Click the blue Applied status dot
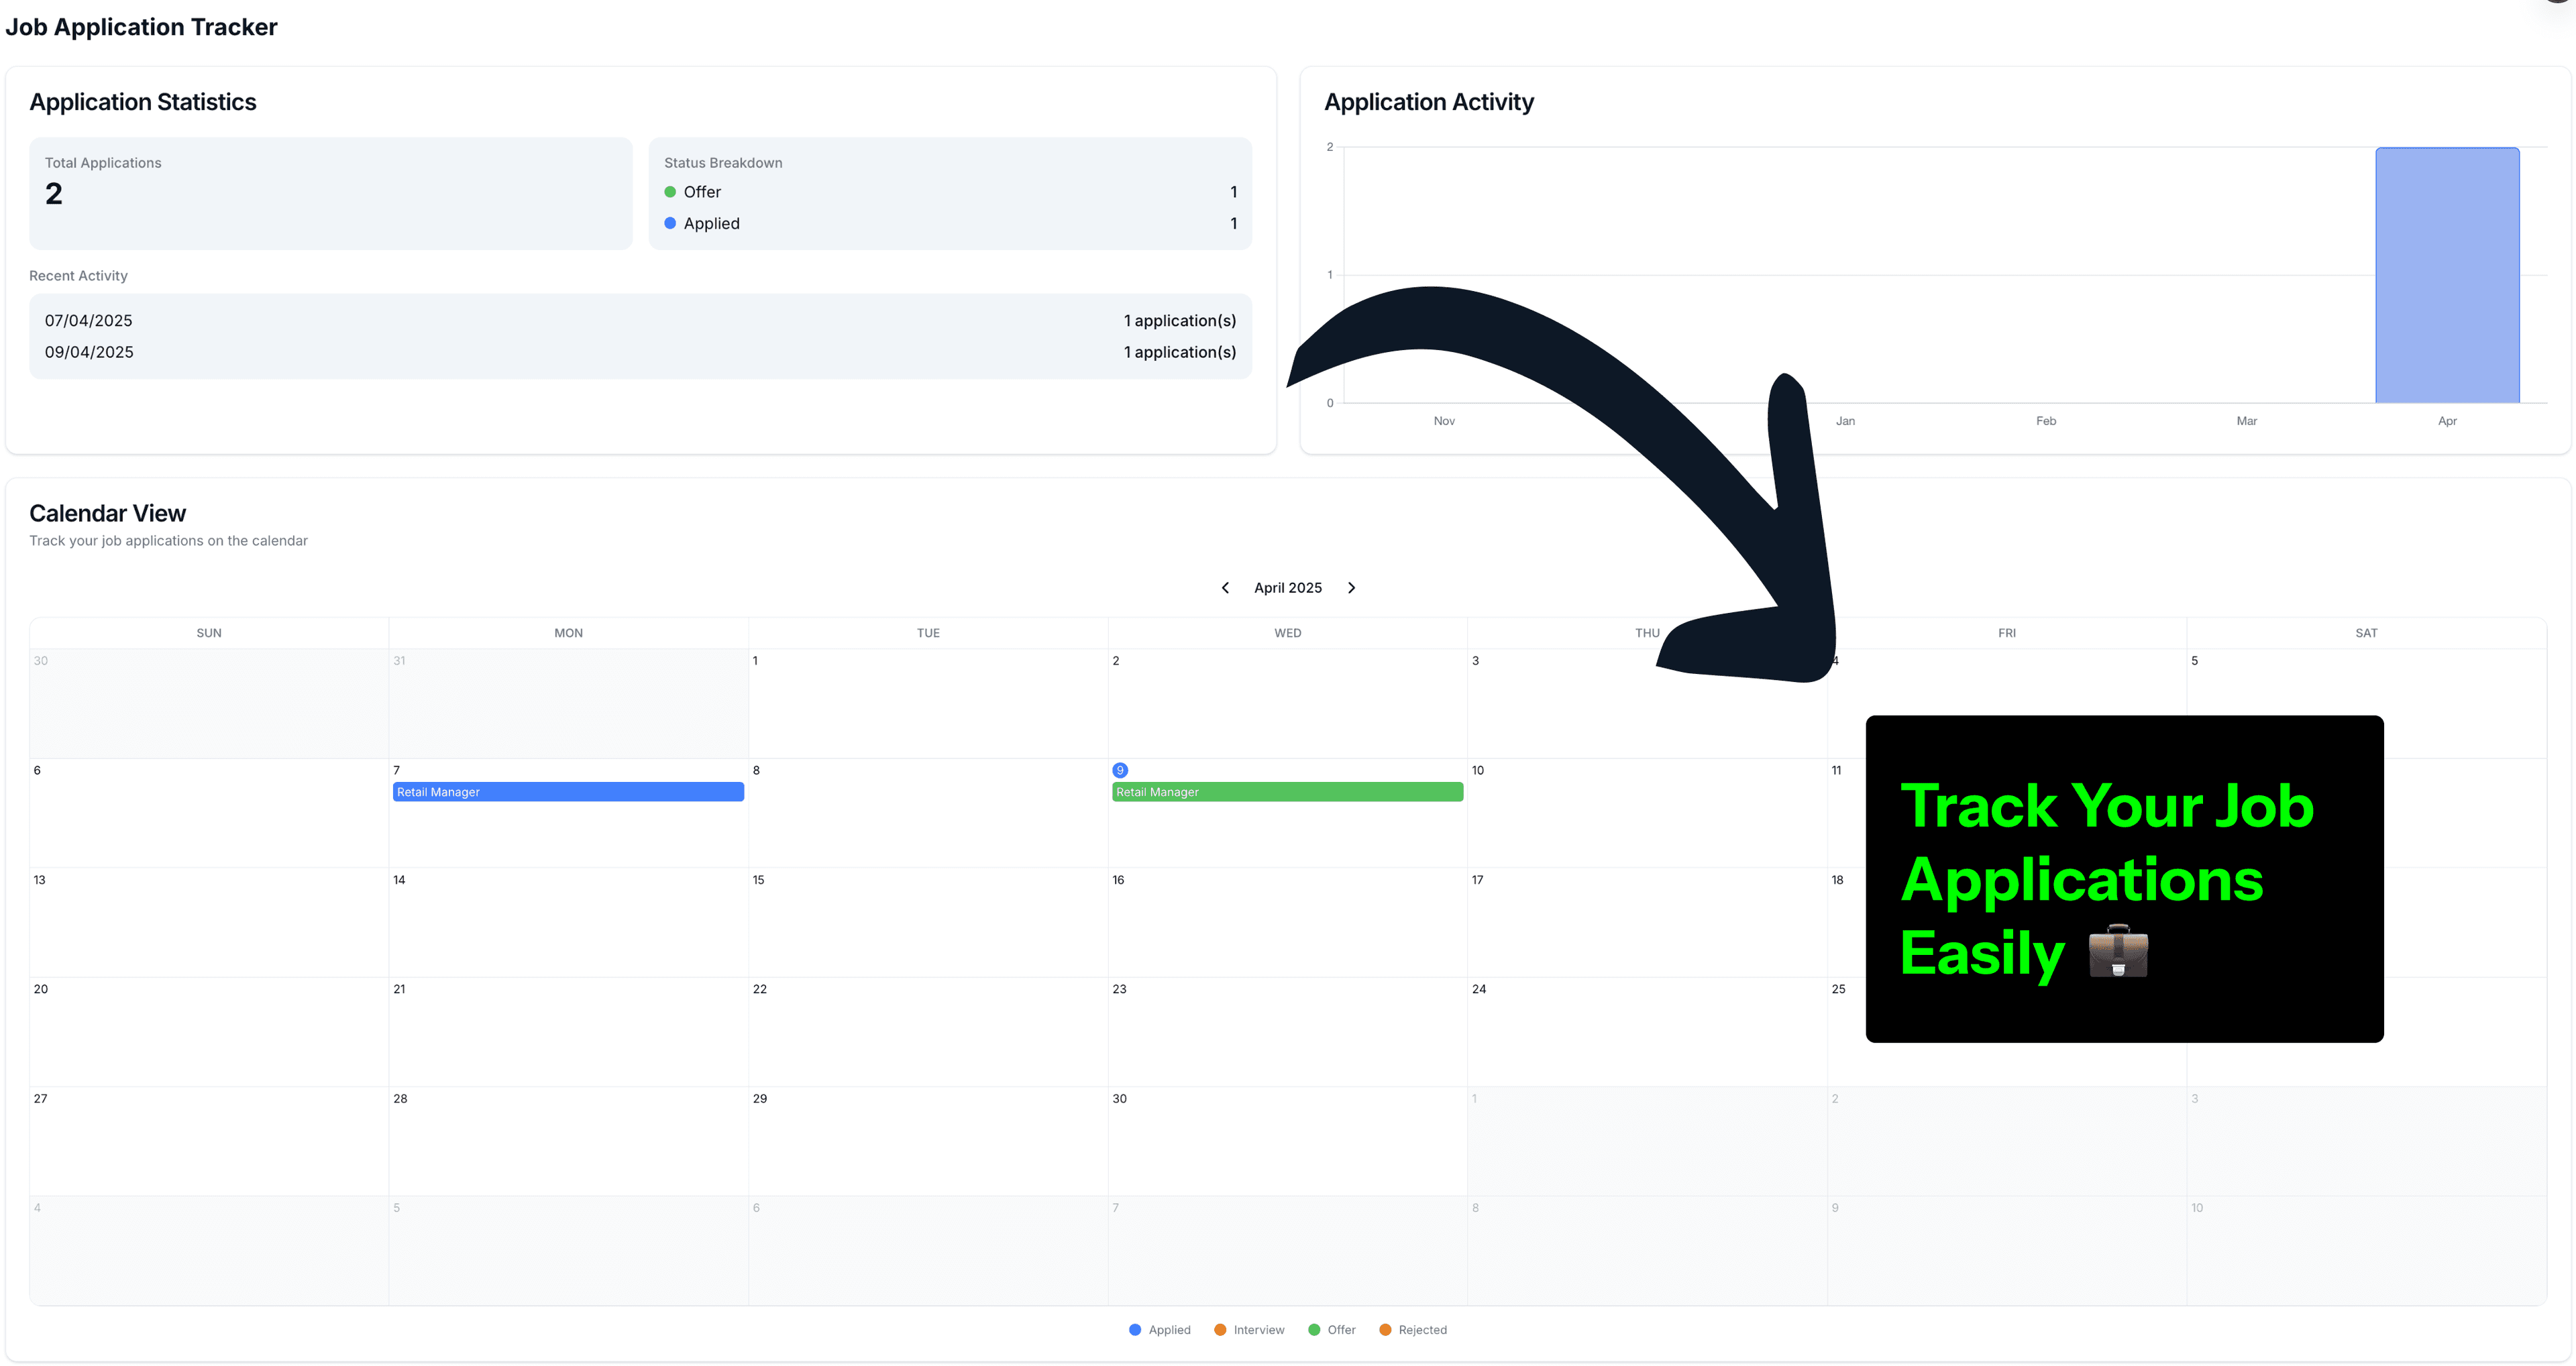 point(670,223)
